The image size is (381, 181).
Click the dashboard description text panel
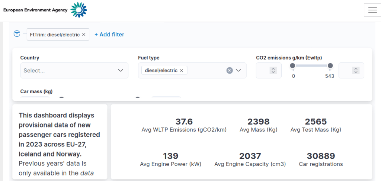tap(60, 141)
